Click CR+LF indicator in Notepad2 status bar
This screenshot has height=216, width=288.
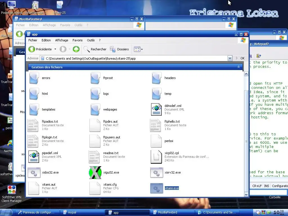pos(257,186)
